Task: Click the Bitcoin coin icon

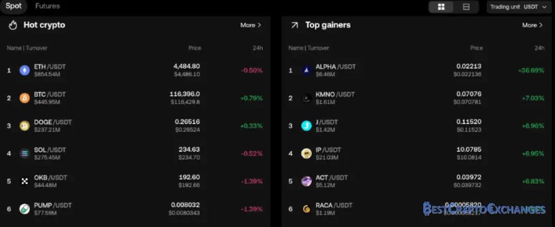Action: click(x=24, y=98)
